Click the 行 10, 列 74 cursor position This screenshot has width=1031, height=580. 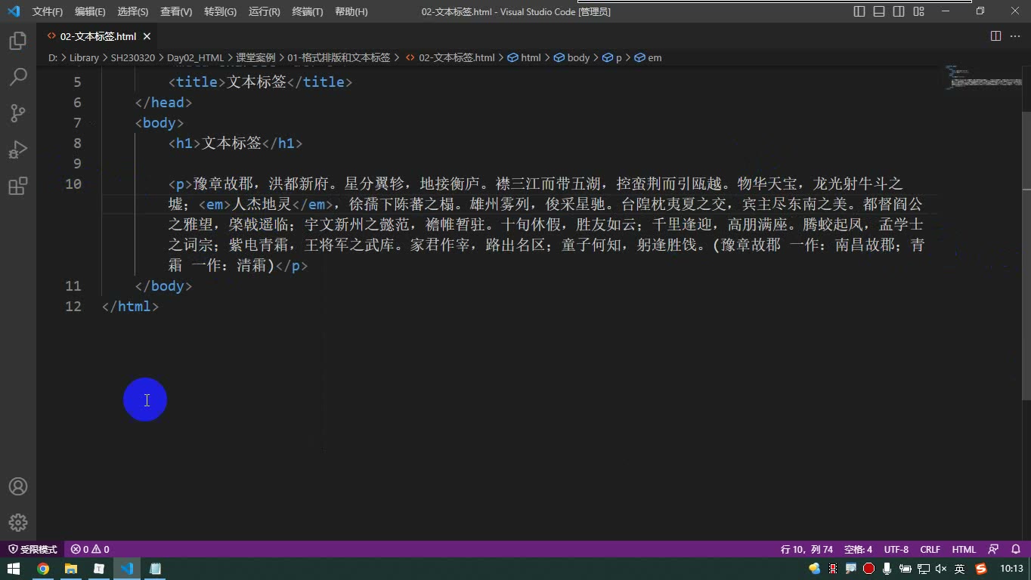pyautogui.click(x=807, y=549)
